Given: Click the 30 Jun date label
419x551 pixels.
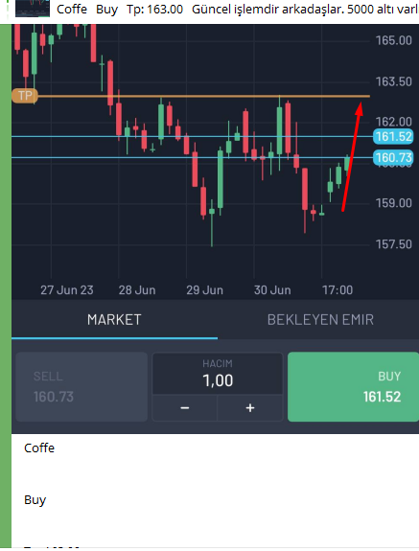Looking at the screenshot, I should pyautogui.click(x=272, y=290).
